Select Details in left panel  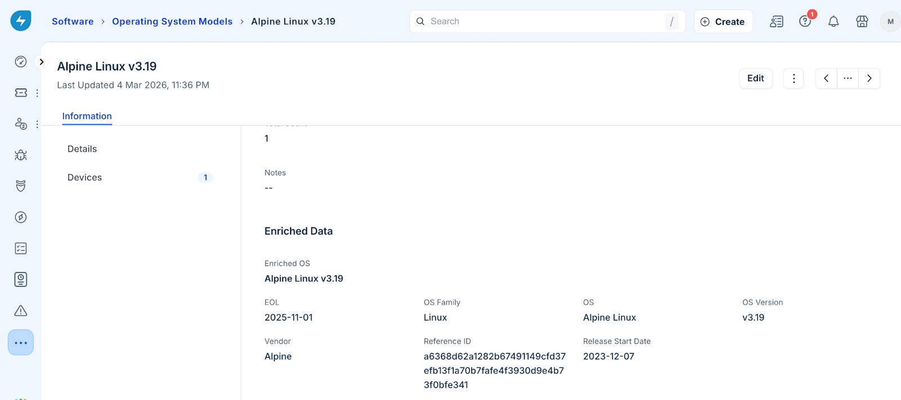click(82, 149)
